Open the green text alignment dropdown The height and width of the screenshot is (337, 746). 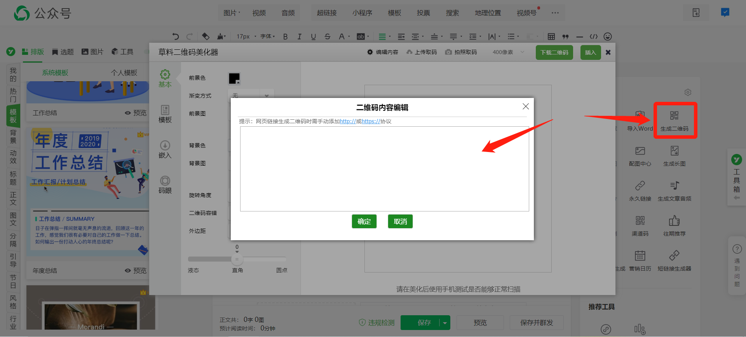(384, 37)
